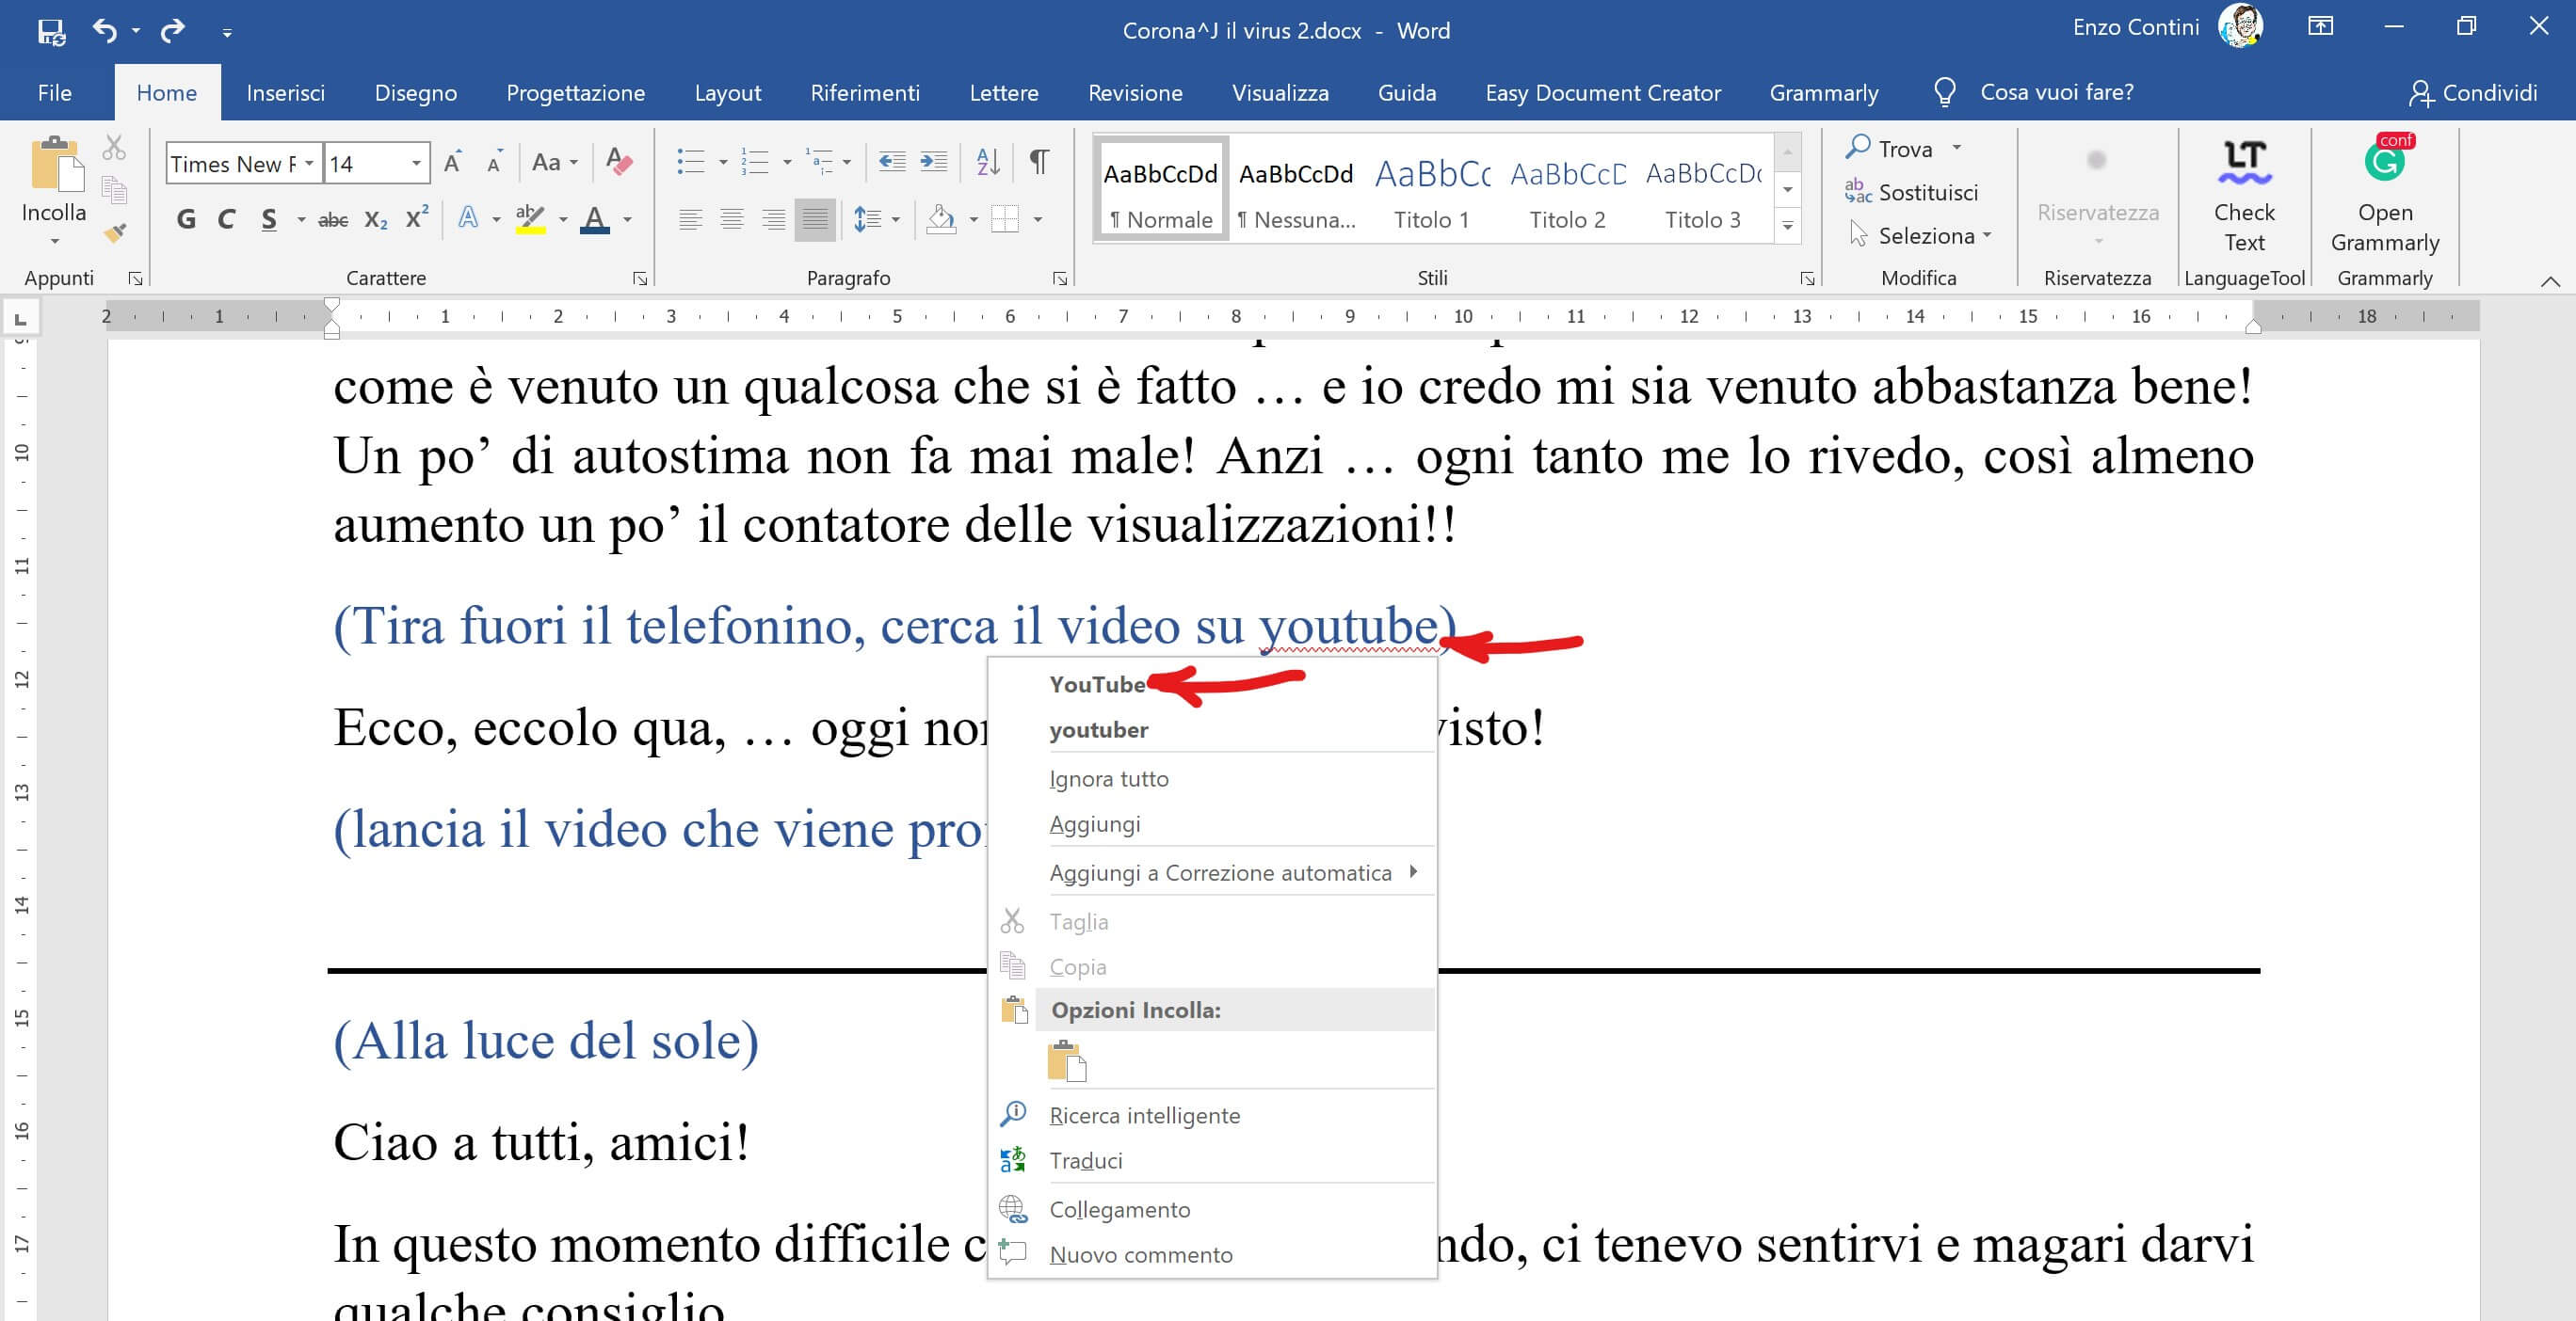The image size is (2576, 1321).
Task: Click the Format Painter brush icon
Action: pyautogui.click(x=115, y=232)
